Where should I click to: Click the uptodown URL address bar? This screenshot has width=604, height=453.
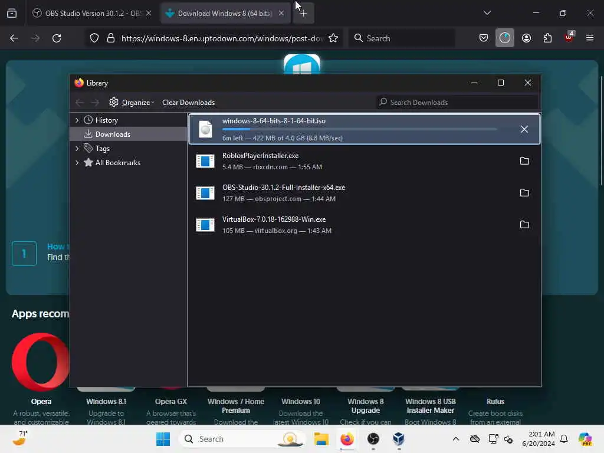coord(222,38)
